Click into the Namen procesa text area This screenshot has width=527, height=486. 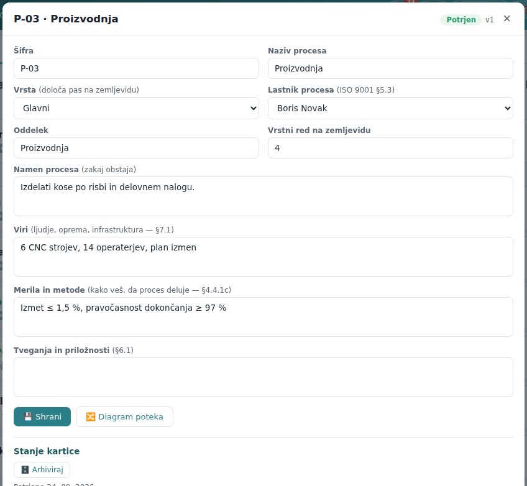click(x=263, y=196)
